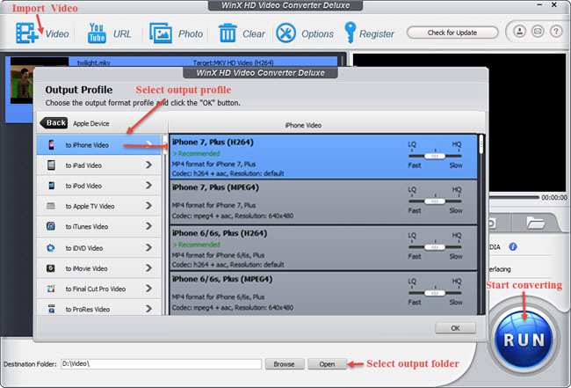
Task: Adjust quality slider for iPhone 6/6s, Plus (MPEG4)
Action: coord(435,293)
